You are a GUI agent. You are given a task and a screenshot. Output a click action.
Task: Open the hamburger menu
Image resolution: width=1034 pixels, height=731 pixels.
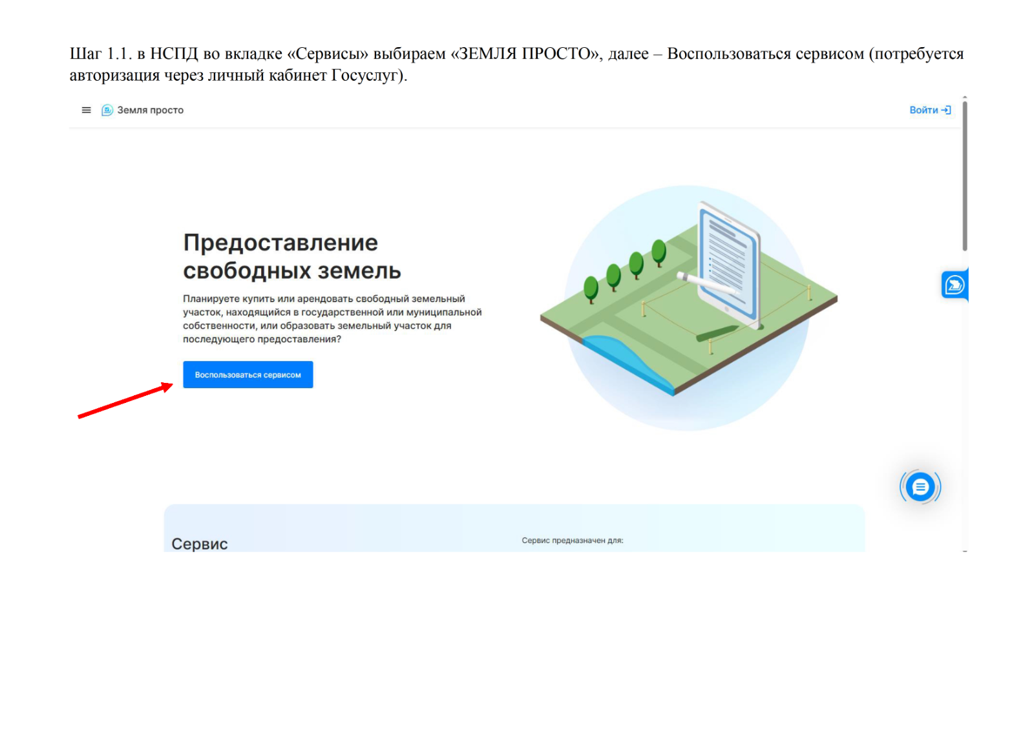(86, 110)
